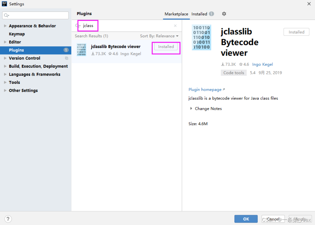Screen dimensions: 315x225
Task: Select Editor in settings tree
Action: click(15, 42)
